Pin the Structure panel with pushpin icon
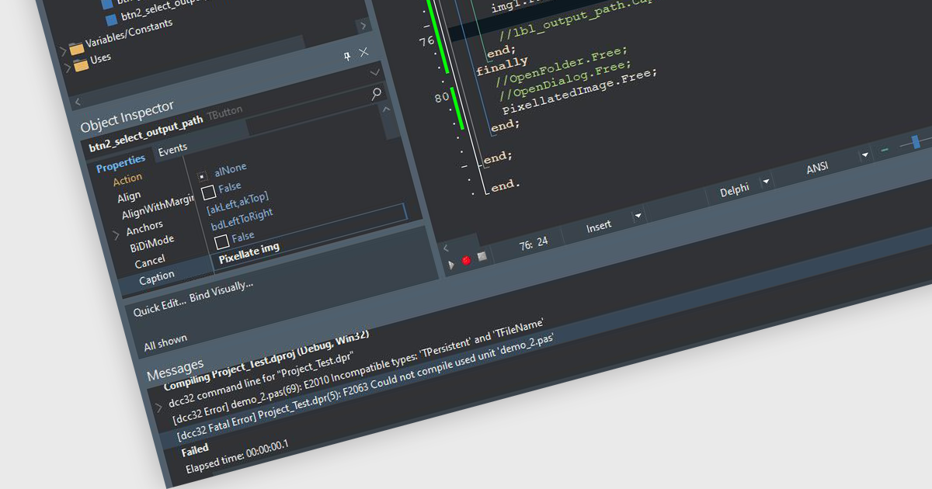This screenshot has width=932, height=489. pos(347,56)
